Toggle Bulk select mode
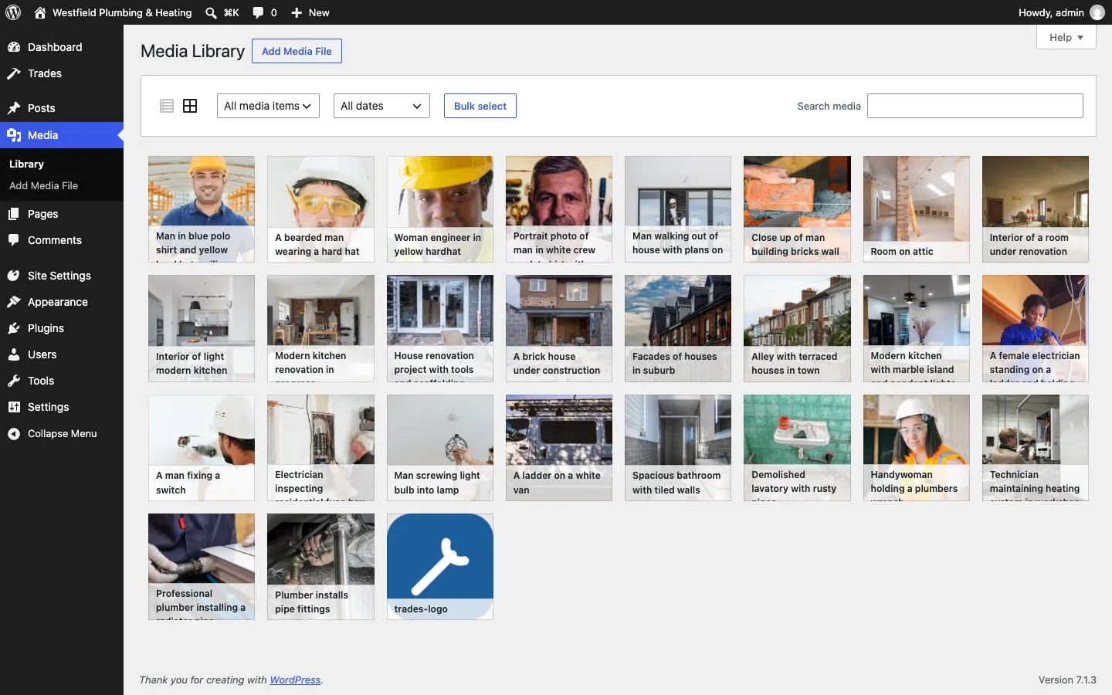The image size is (1112, 695). tap(480, 106)
